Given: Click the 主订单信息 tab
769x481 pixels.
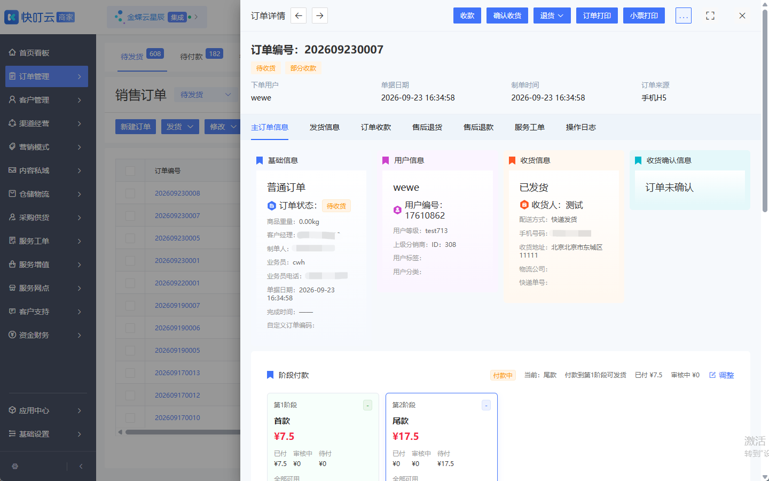Looking at the screenshot, I should [270, 127].
